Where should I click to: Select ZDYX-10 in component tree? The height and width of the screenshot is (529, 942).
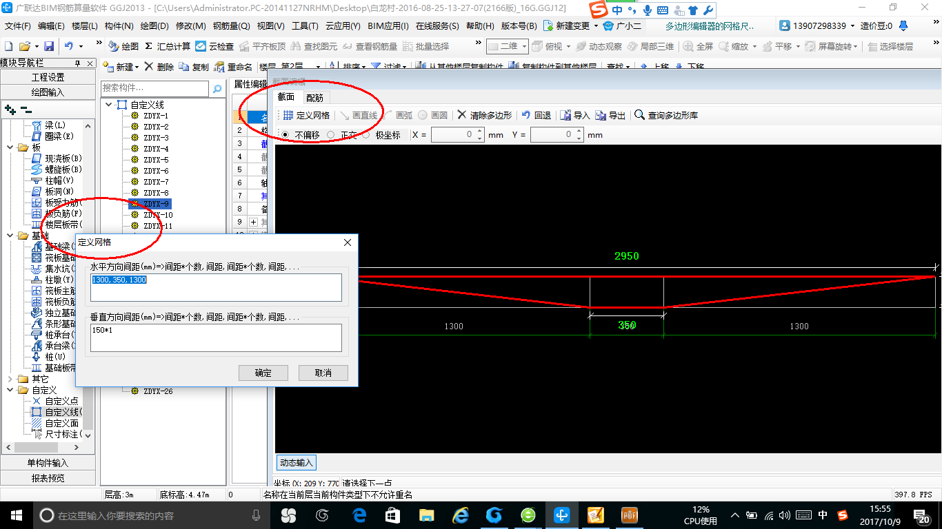[x=158, y=215]
